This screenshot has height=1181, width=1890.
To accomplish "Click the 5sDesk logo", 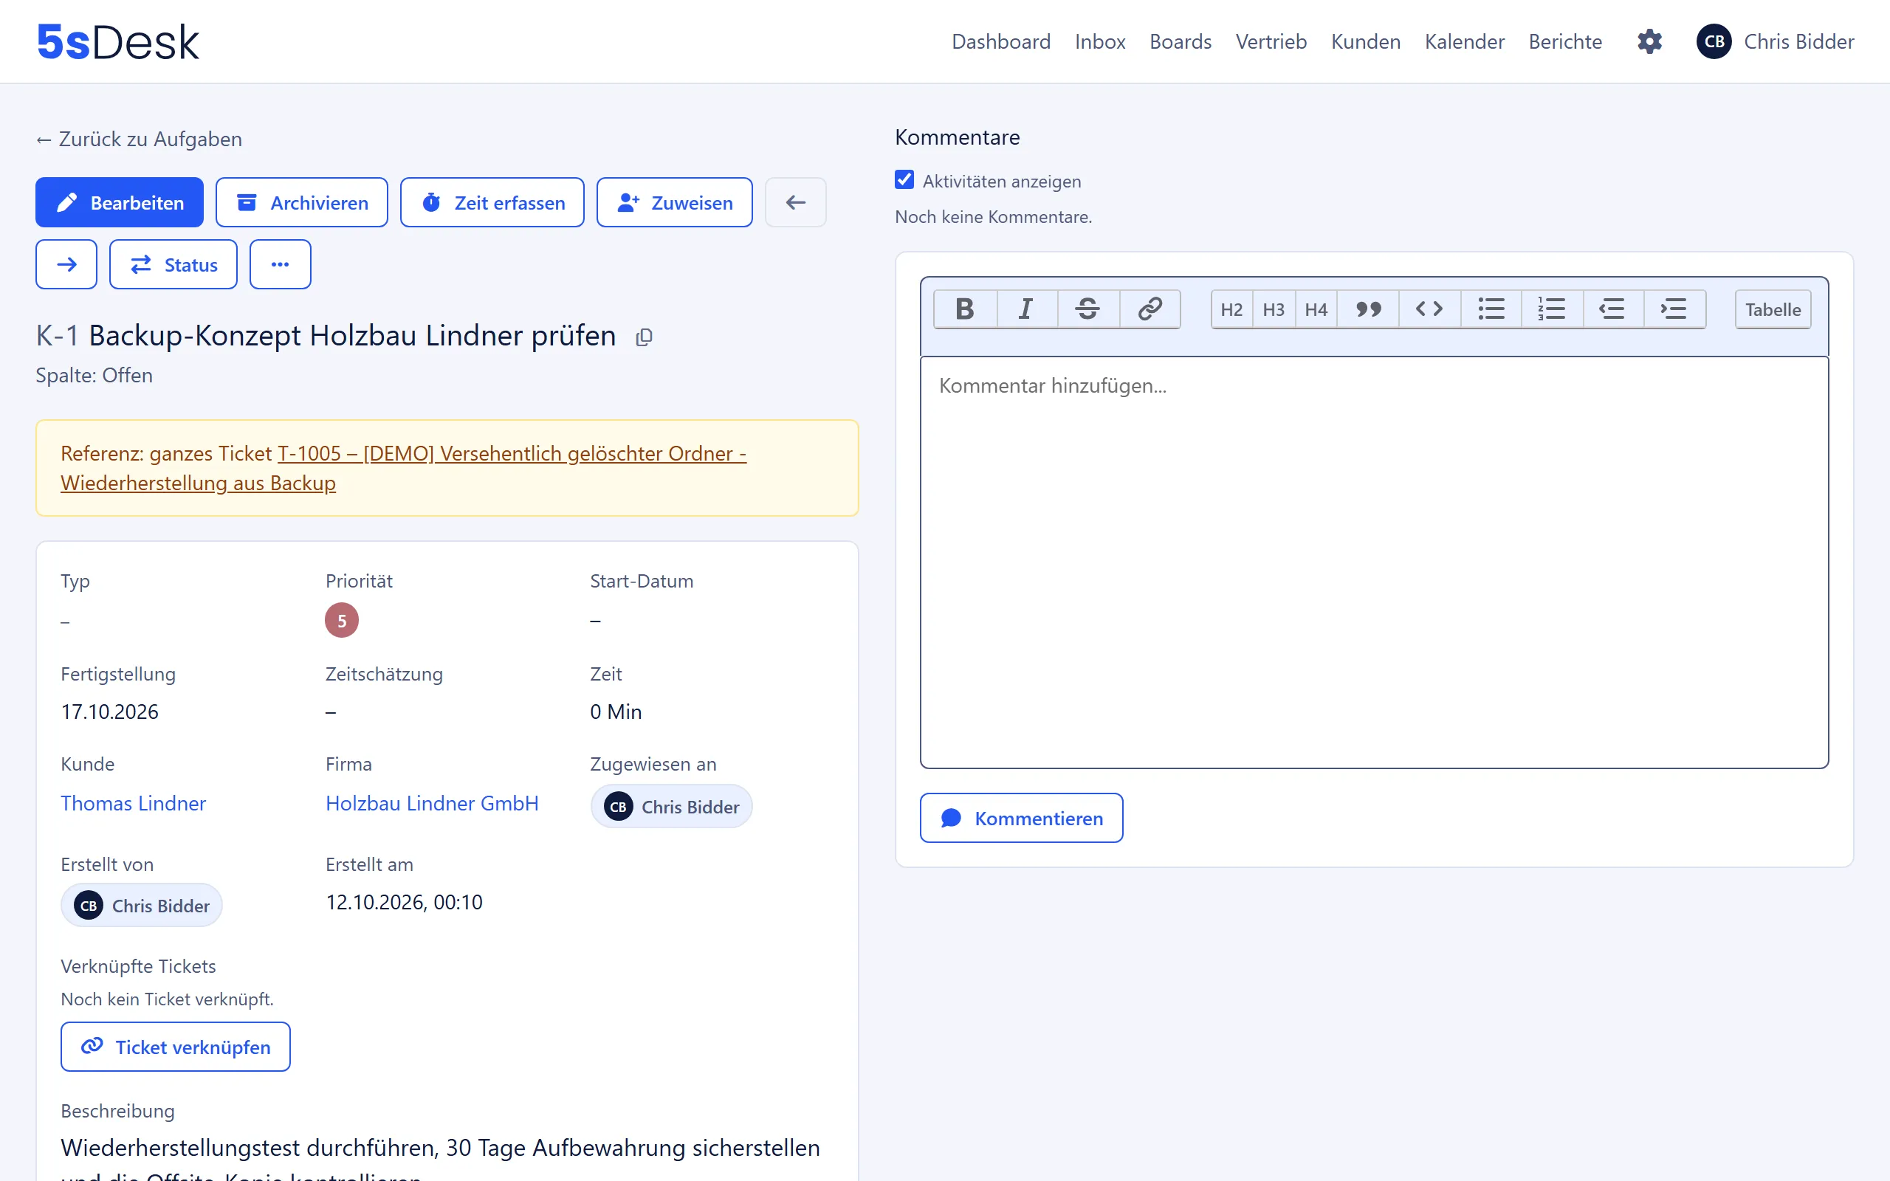I will click(x=118, y=42).
